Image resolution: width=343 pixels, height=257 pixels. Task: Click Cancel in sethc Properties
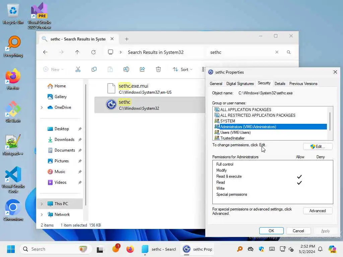[x=298, y=231]
